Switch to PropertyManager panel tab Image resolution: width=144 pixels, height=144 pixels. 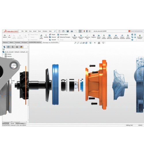pyautogui.click(x=8, y=47)
